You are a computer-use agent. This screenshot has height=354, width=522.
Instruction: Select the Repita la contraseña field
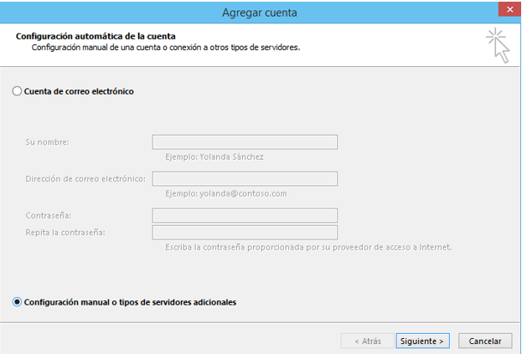pos(245,233)
